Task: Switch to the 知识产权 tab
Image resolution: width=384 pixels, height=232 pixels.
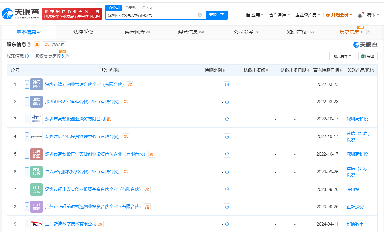Action: (300, 32)
